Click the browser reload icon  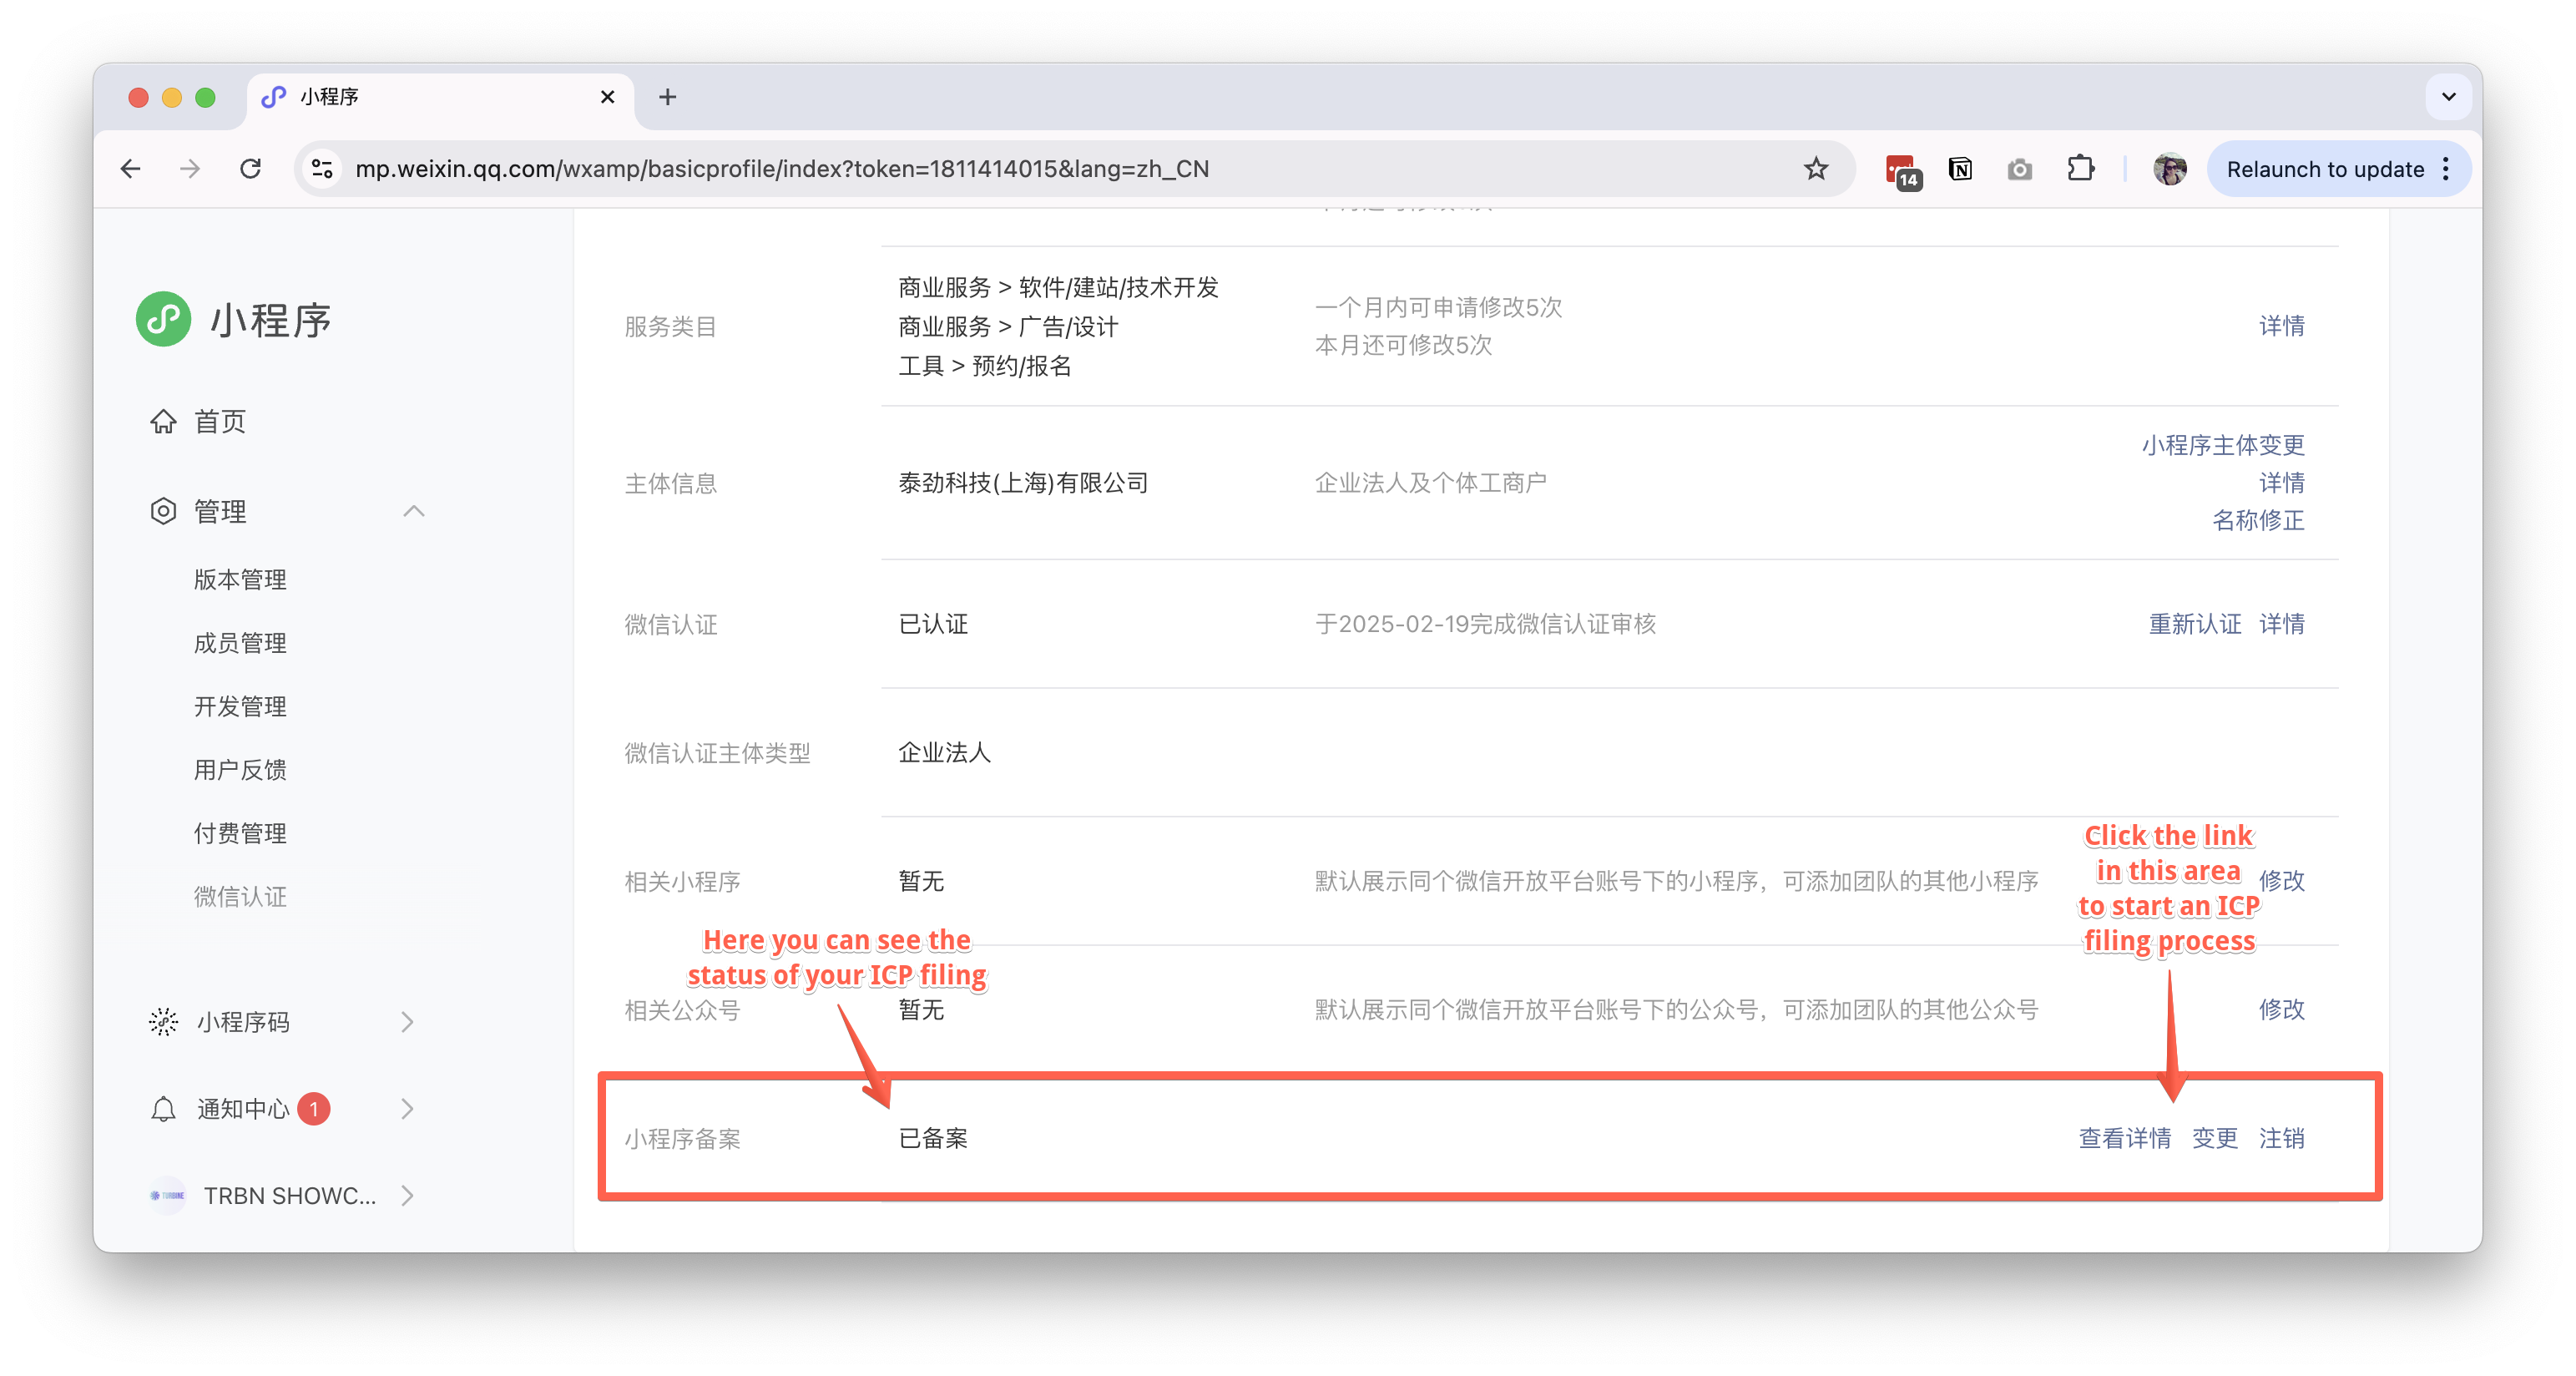click(x=250, y=169)
